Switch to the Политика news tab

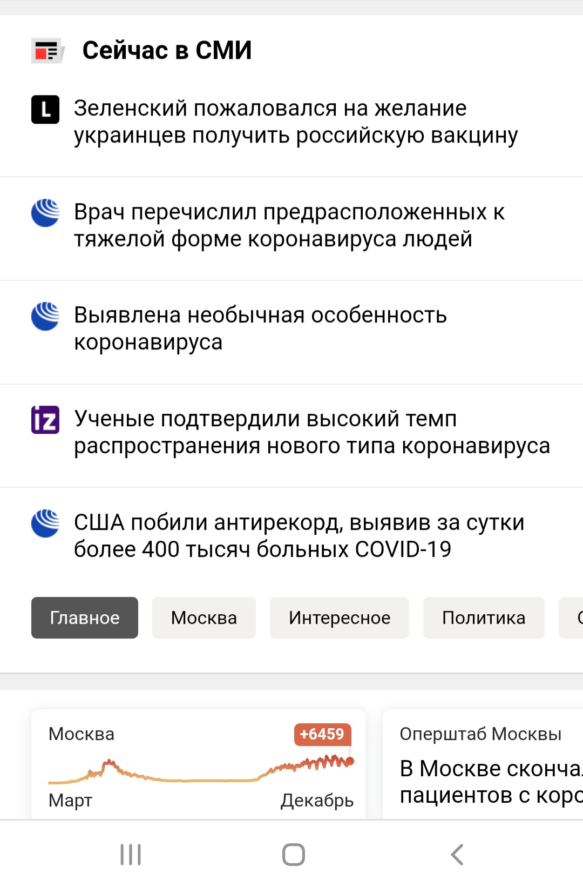coord(484,617)
